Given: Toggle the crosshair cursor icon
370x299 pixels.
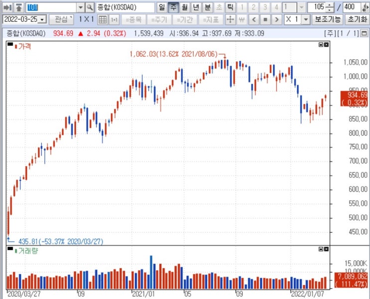Looking at the screenshot, I should click(230, 19).
